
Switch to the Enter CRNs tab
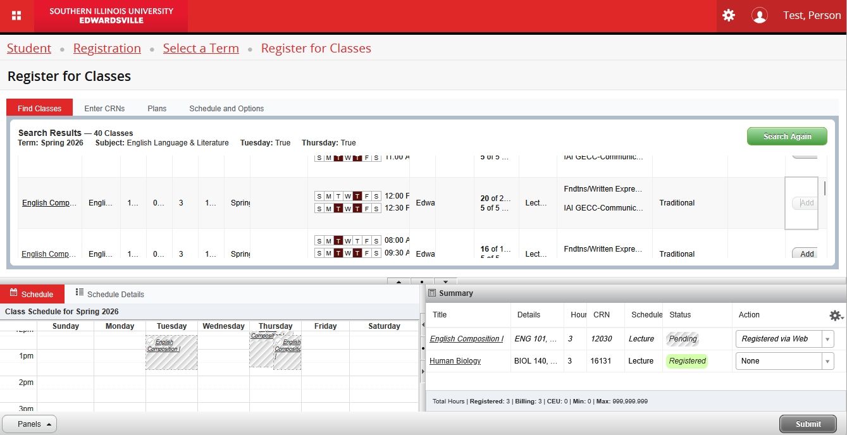[104, 109]
